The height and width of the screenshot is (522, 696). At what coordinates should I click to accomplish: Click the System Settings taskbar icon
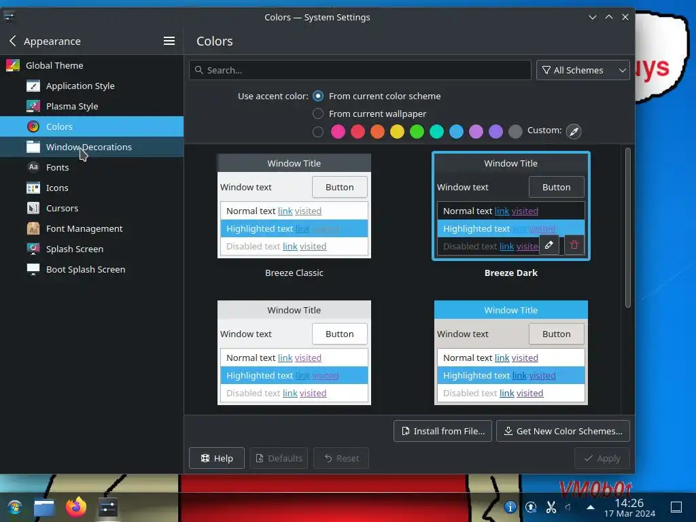click(107, 507)
